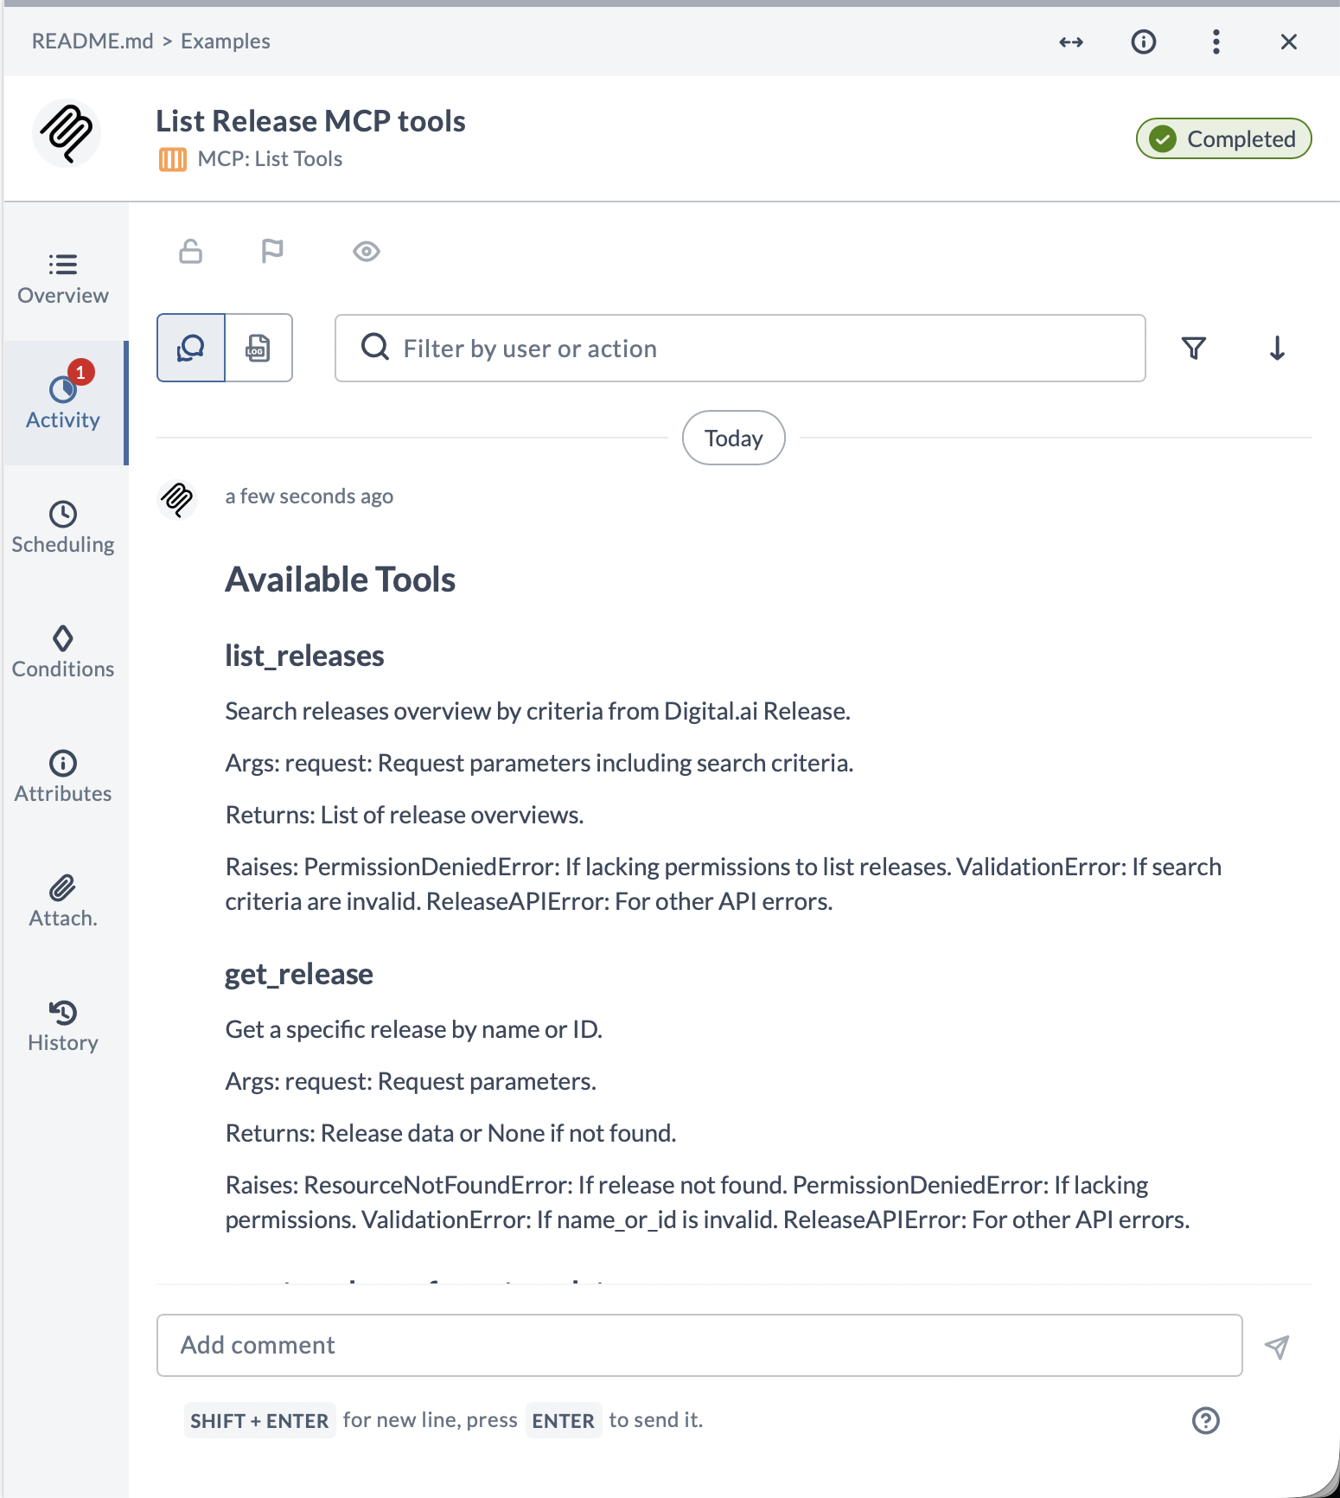Image resolution: width=1340 pixels, height=1498 pixels.
Task: Open the three-dot more options menu
Action: coord(1216,42)
